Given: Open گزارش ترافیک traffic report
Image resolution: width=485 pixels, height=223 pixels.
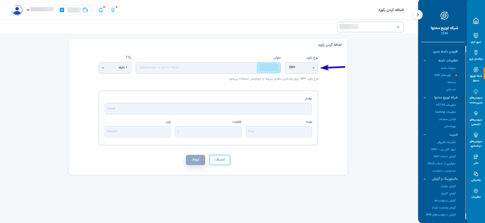Looking at the screenshot, I should tap(449, 186).
